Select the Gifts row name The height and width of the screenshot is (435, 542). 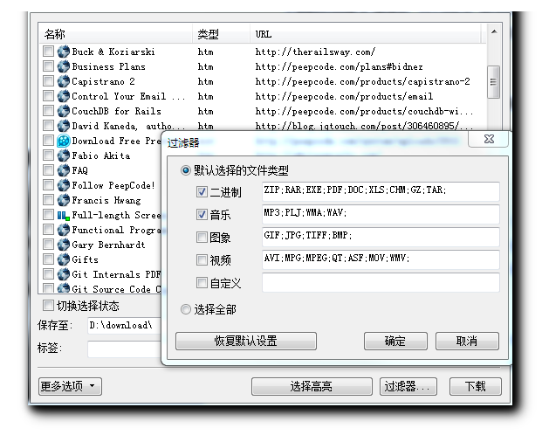tap(85, 259)
